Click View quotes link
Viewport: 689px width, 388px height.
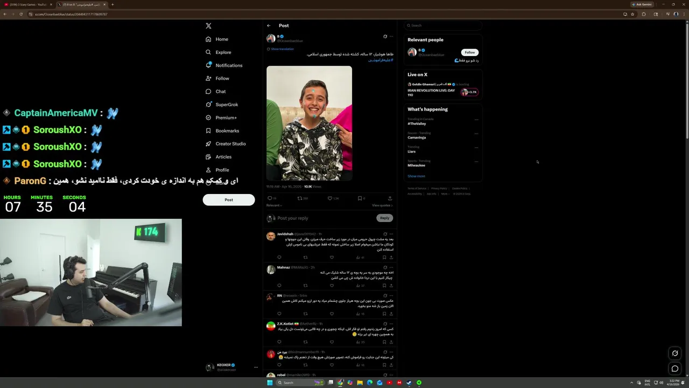382,205
